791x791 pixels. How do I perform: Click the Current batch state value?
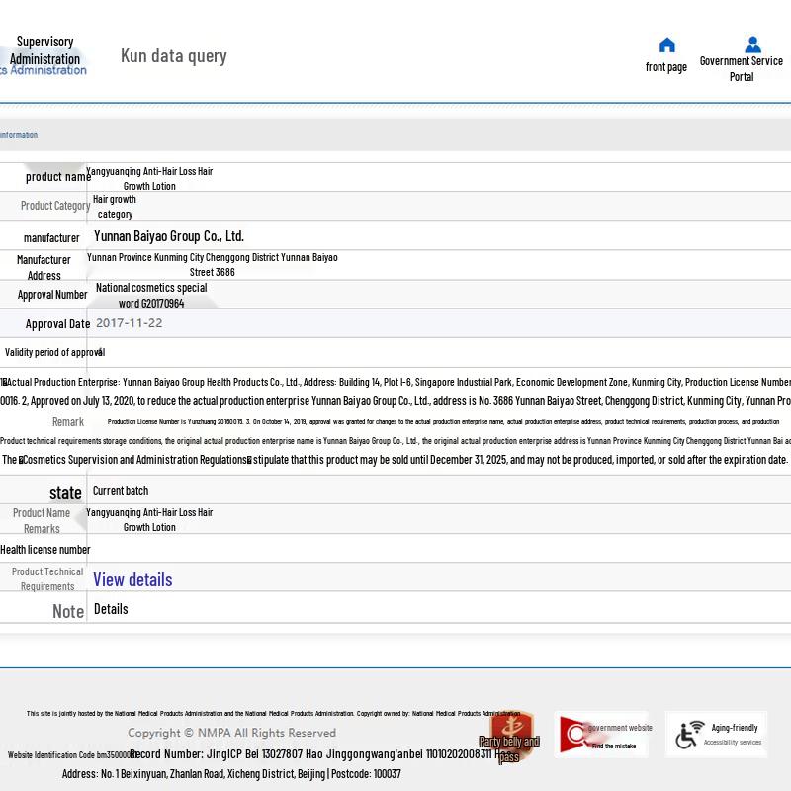121,491
